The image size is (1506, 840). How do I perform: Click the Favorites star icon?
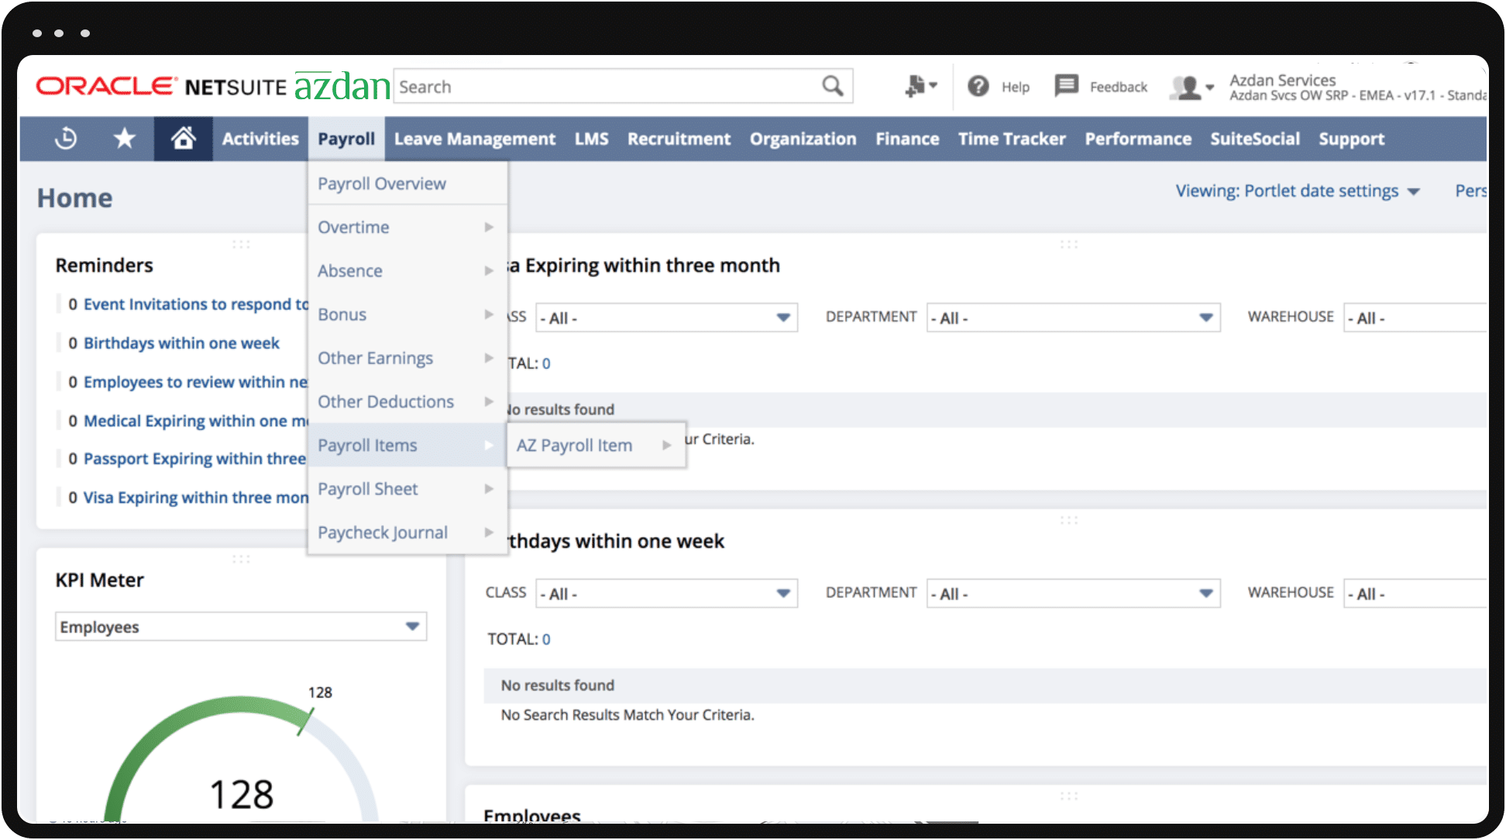click(125, 138)
